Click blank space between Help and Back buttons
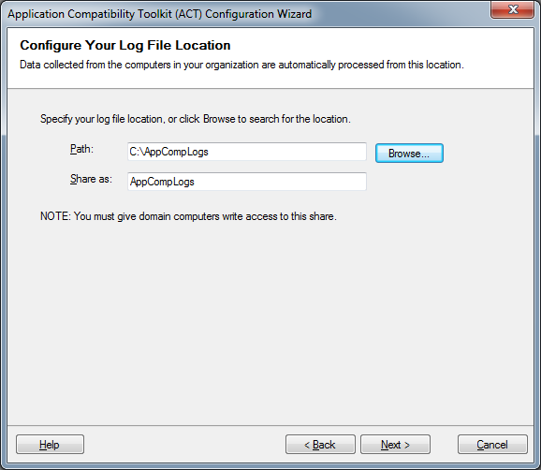 (x=184, y=445)
